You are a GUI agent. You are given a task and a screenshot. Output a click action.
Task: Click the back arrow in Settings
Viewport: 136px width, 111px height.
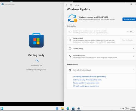pyautogui.click(x=67, y=5)
